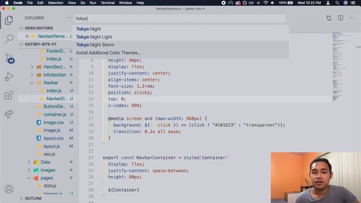The width and height of the screenshot is (361, 203).
Task: Open NavbarElements file in the Navbar folder
Action: pos(57,99)
